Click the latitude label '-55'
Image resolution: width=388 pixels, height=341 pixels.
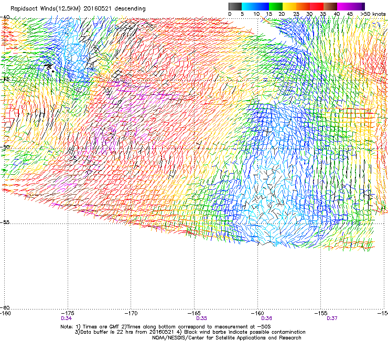coord(5,222)
